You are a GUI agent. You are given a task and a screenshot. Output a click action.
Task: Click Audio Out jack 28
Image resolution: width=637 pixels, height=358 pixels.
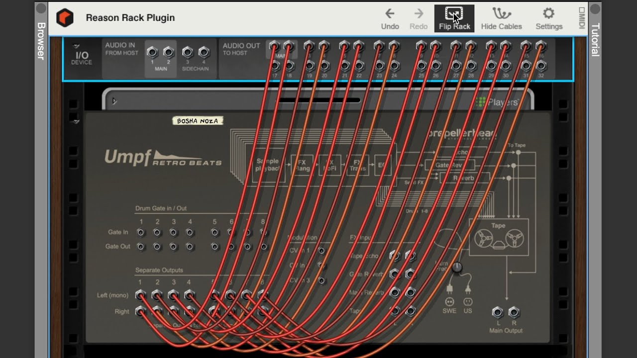point(471,66)
